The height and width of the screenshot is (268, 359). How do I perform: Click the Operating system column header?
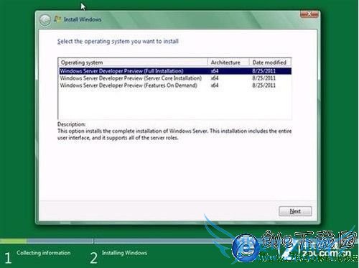click(133, 63)
